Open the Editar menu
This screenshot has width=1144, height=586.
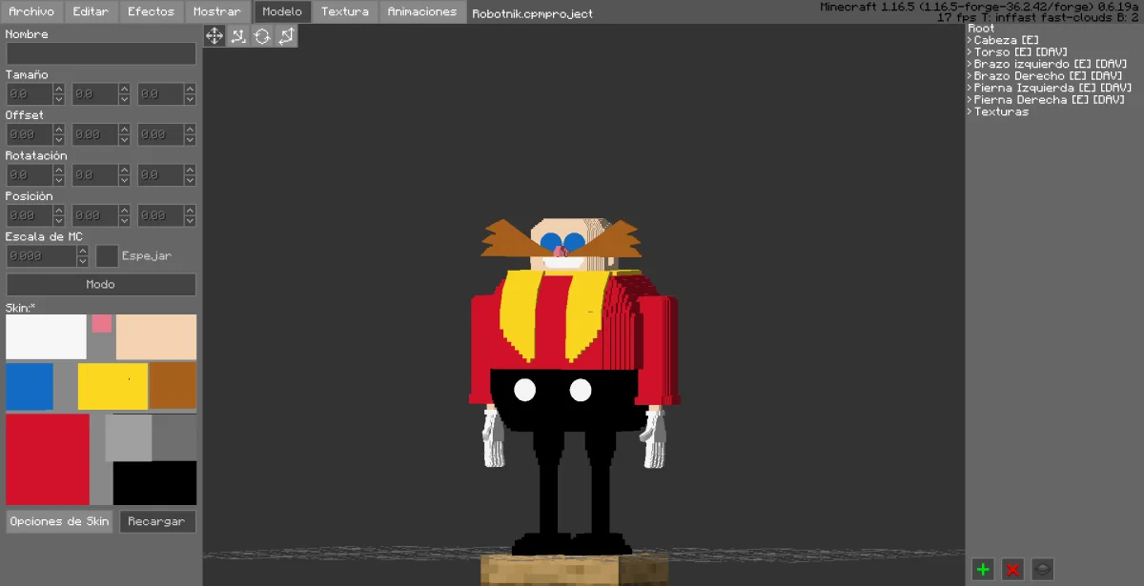point(91,12)
